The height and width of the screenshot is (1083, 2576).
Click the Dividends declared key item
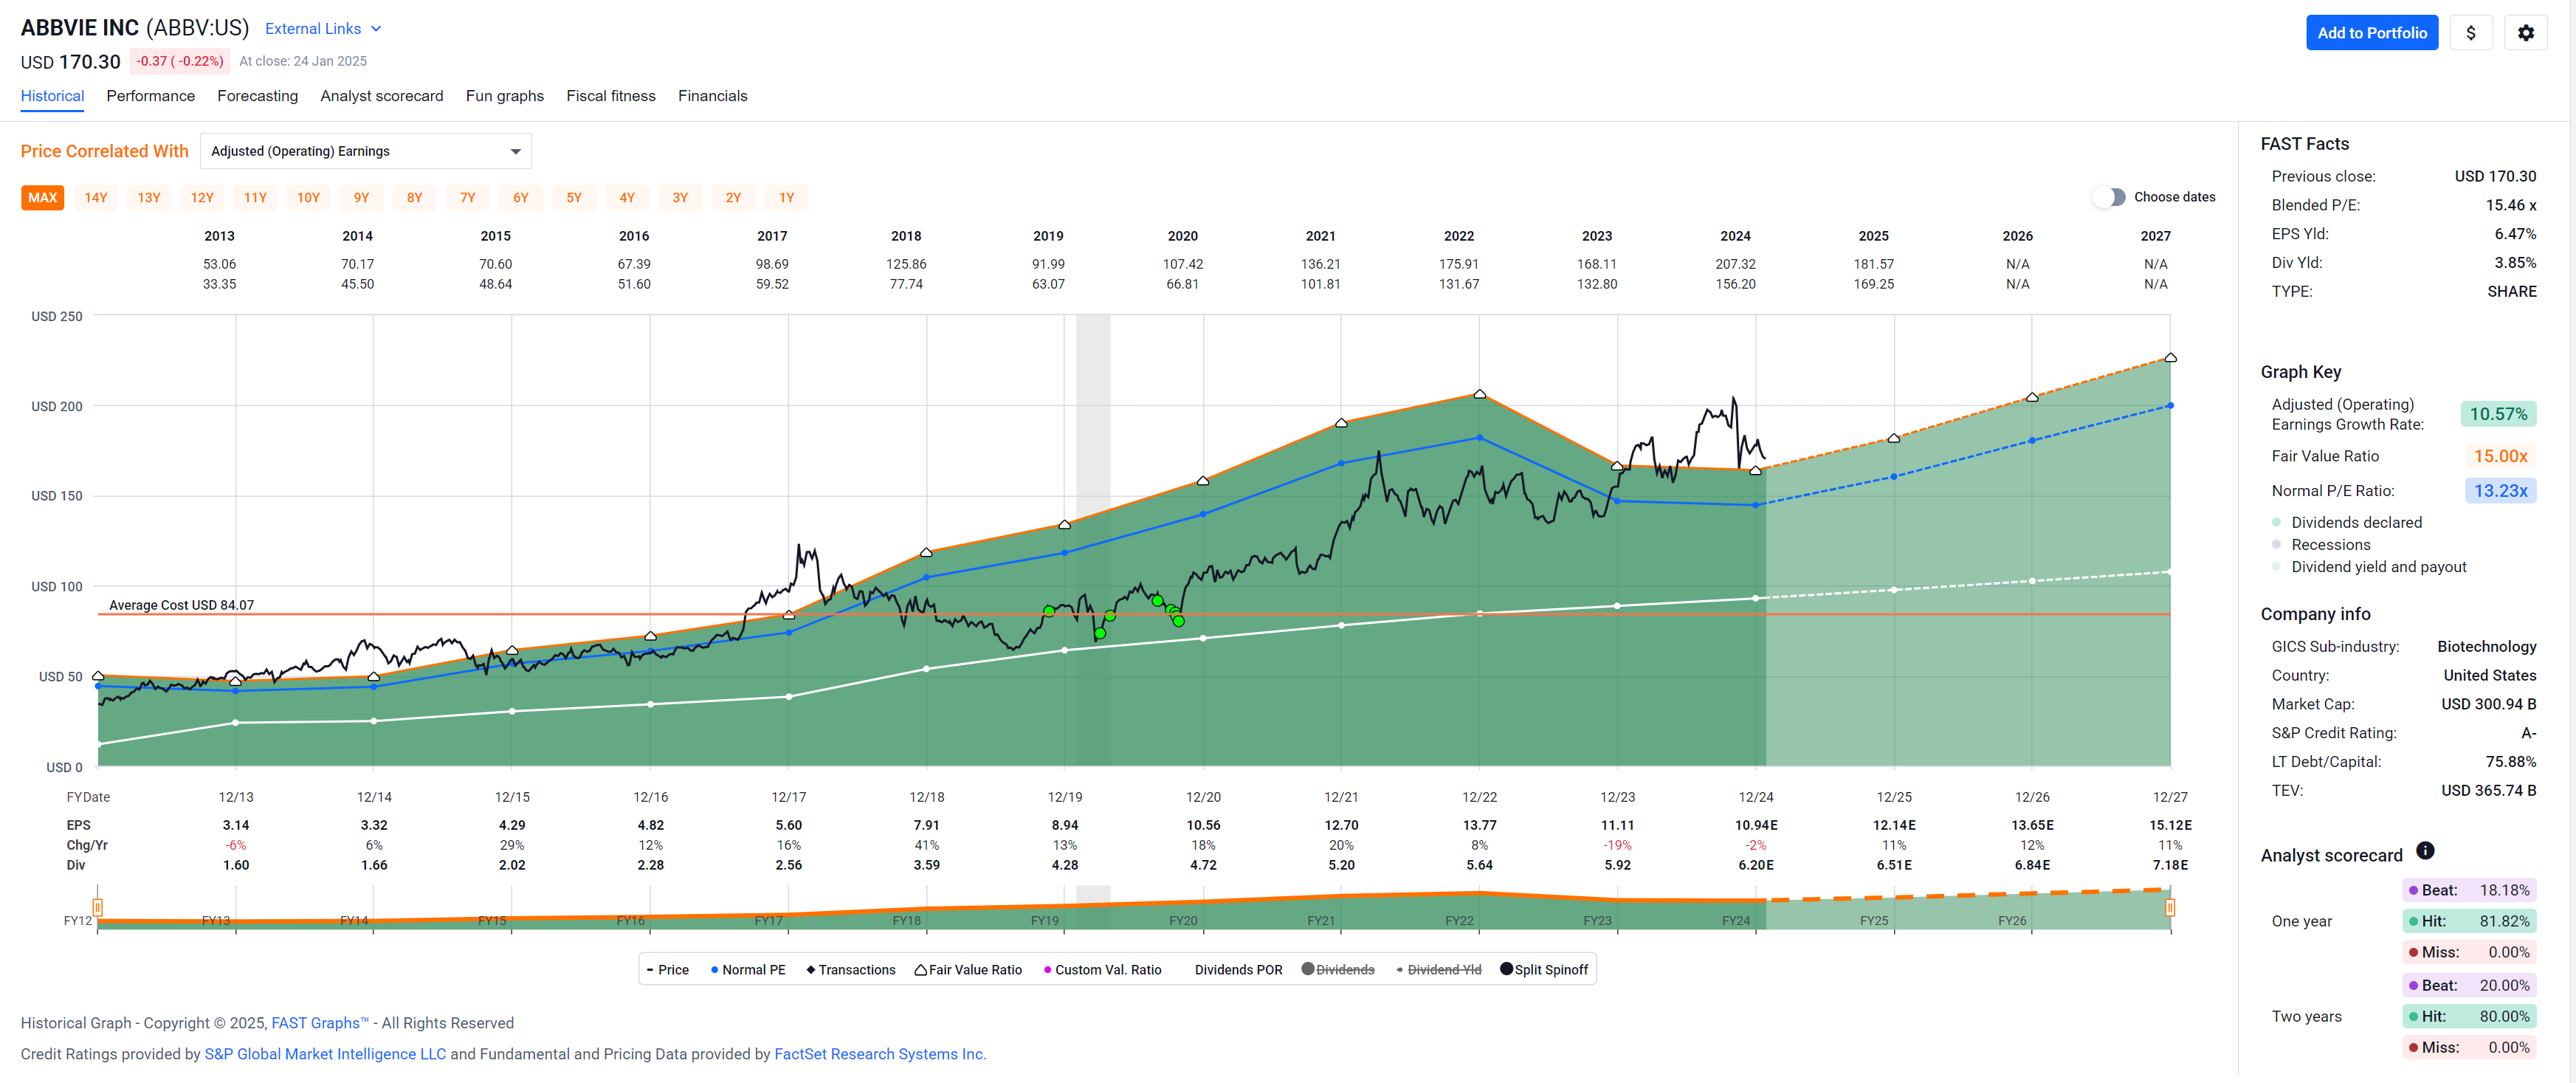coord(2346,523)
